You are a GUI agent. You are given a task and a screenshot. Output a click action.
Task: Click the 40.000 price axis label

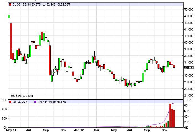pos(189,42)
